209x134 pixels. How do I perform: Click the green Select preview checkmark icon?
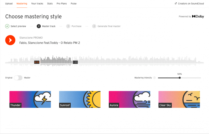[7, 26]
